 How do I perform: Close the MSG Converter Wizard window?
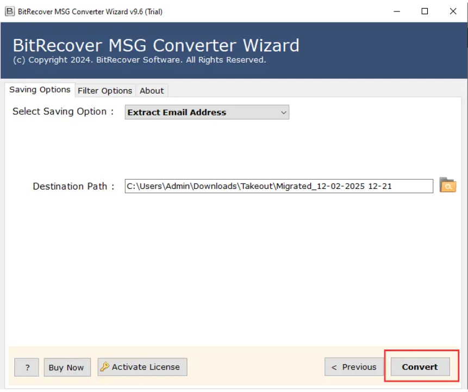click(x=453, y=11)
